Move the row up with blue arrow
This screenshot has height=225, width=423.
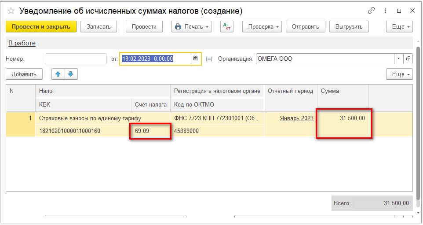pos(58,74)
